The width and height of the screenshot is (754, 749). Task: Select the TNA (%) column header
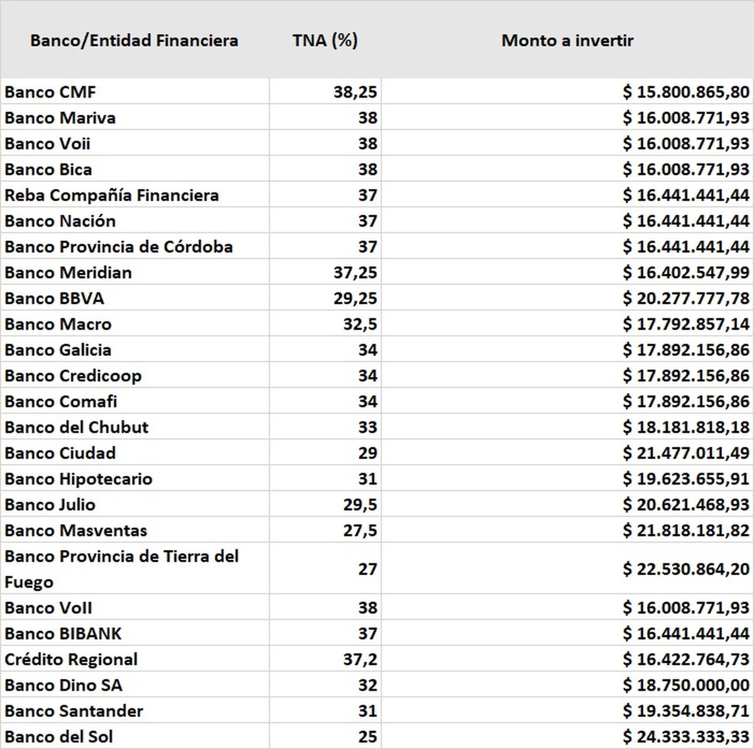pos(325,41)
